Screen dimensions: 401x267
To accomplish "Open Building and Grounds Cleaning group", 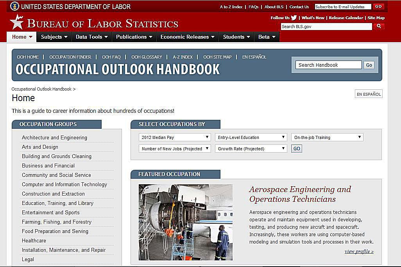I will pyautogui.click(x=57, y=157).
